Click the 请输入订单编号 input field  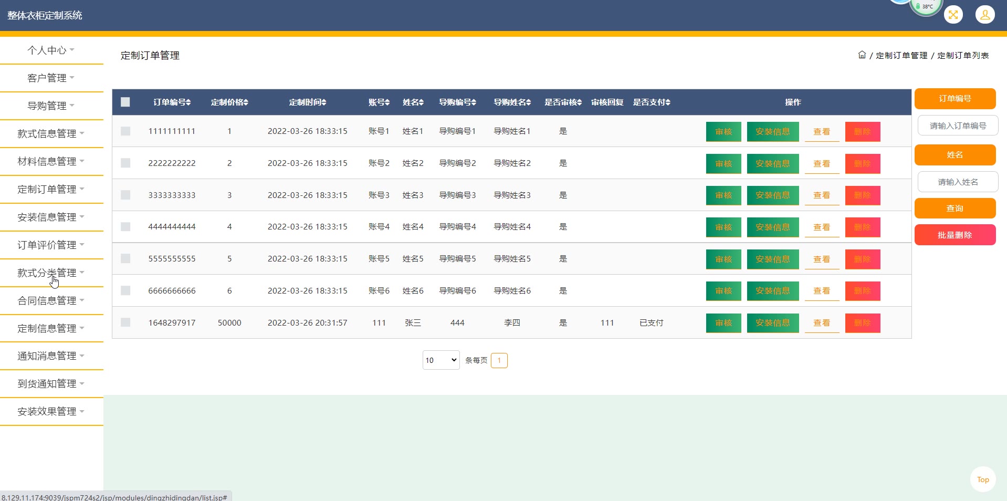(958, 126)
